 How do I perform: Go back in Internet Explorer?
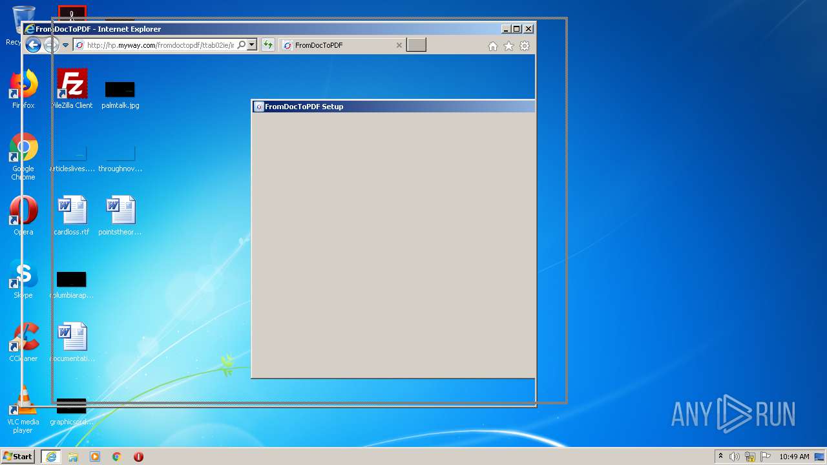click(x=32, y=45)
